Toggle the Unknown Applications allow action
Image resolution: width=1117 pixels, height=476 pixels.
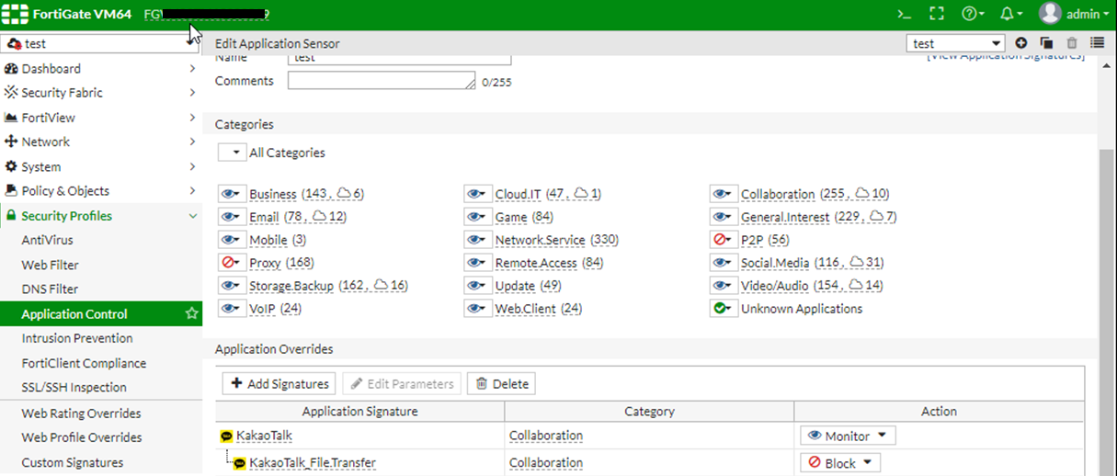724,309
